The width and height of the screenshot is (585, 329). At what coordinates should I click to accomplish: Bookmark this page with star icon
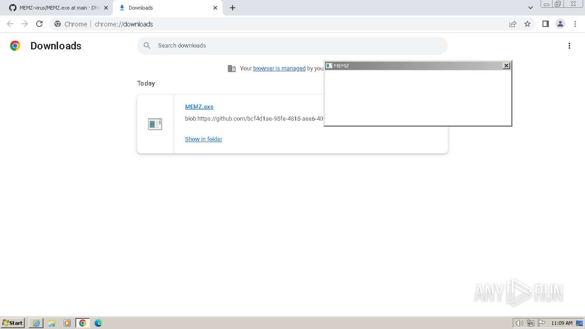[527, 24]
